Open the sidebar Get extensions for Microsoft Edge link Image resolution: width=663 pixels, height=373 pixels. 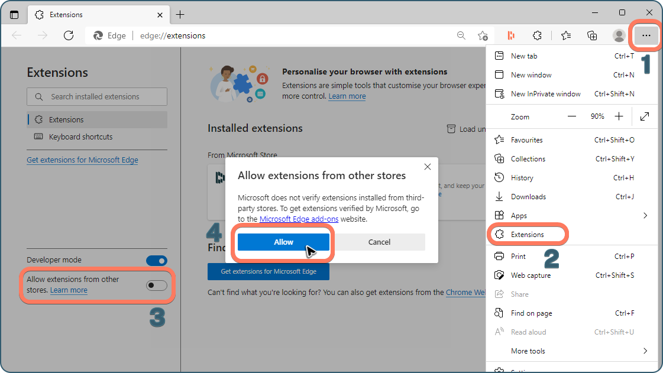click(82, 160)
